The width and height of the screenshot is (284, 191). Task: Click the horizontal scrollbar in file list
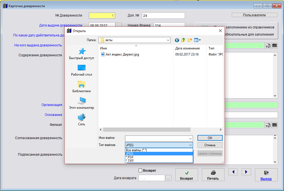[x=147, y=129]
